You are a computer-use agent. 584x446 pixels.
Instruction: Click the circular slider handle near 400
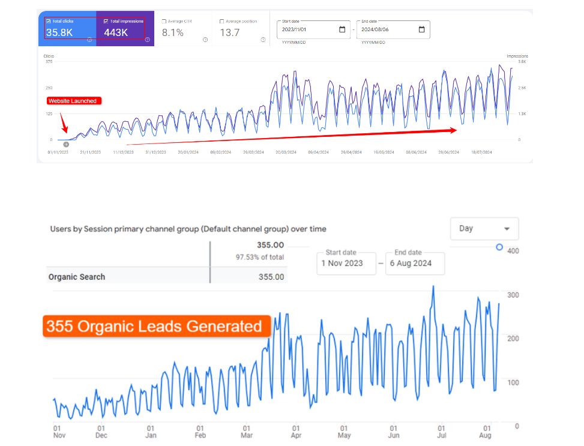pyautogui.click(x=499, y=247)
